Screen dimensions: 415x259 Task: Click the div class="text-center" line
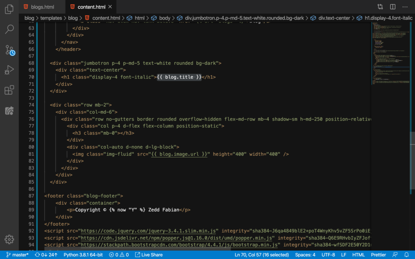[91, 70]
